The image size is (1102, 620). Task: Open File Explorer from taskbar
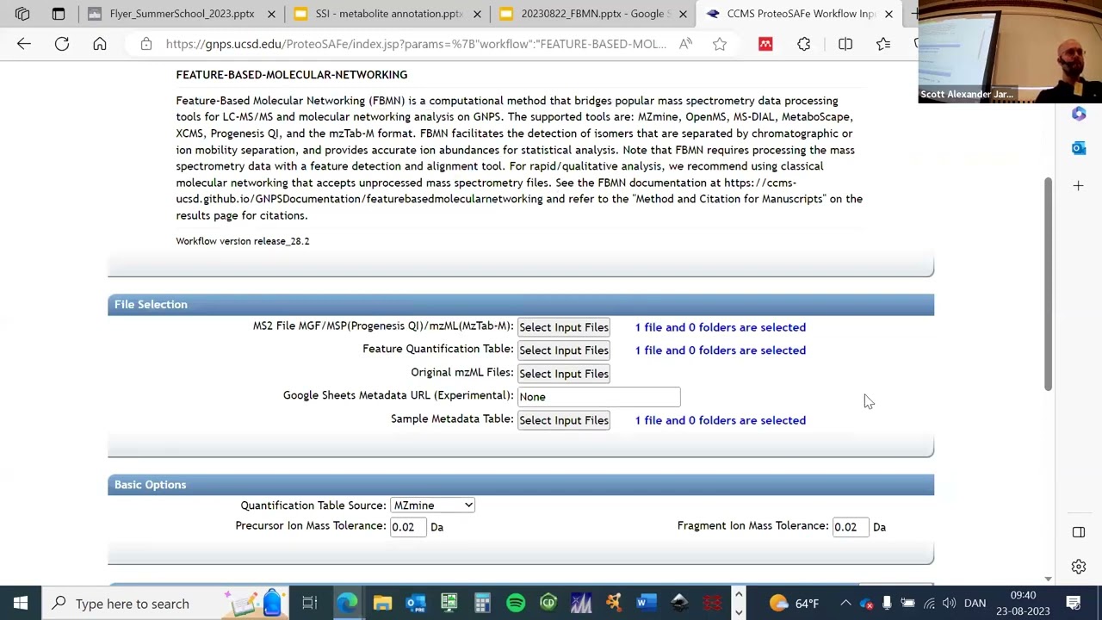pyautogui.click(x=382, y=603)
